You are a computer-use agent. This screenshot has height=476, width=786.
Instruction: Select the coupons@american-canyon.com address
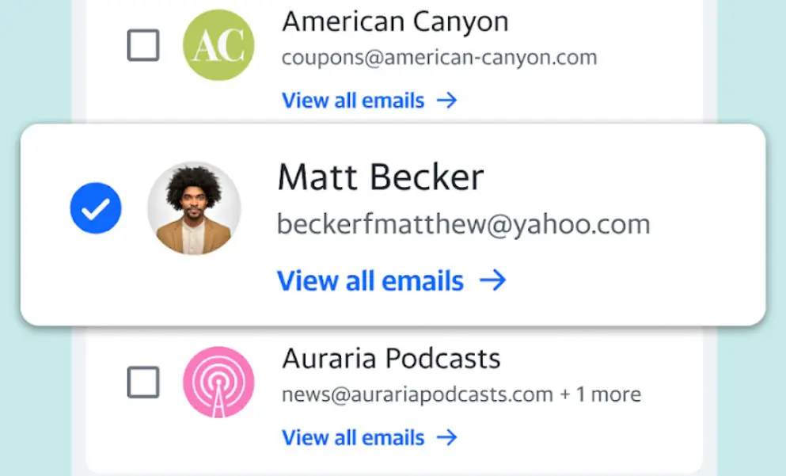tap(439, 58)
